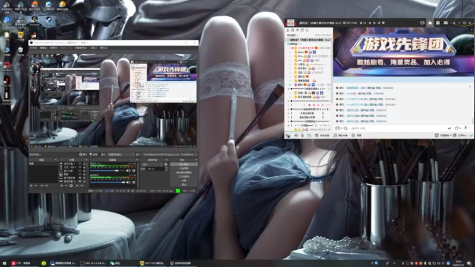Pop out the 混音器 dock panel
The width and height of the screenshot is (475, 267).
click(137, 160)
